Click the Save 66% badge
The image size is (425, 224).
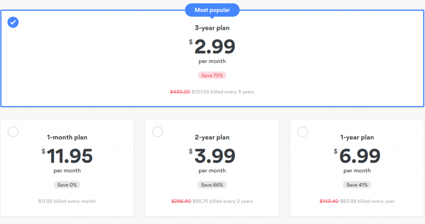212,185
